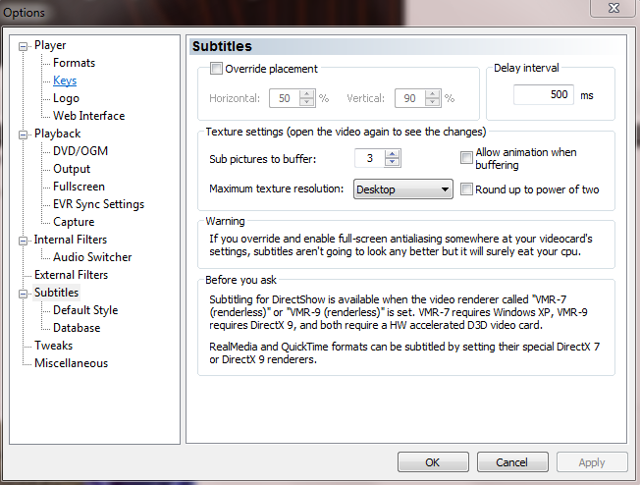
Task: Open the Keys options page
Action: [x=65, y=81]
